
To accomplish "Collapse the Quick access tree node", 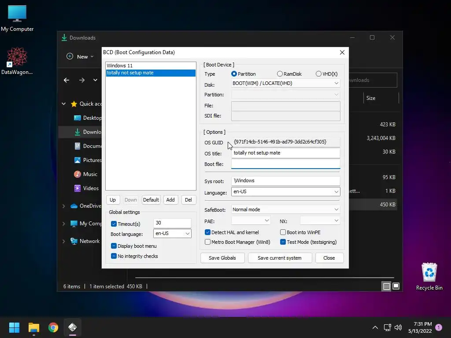I will coord(63,104).
